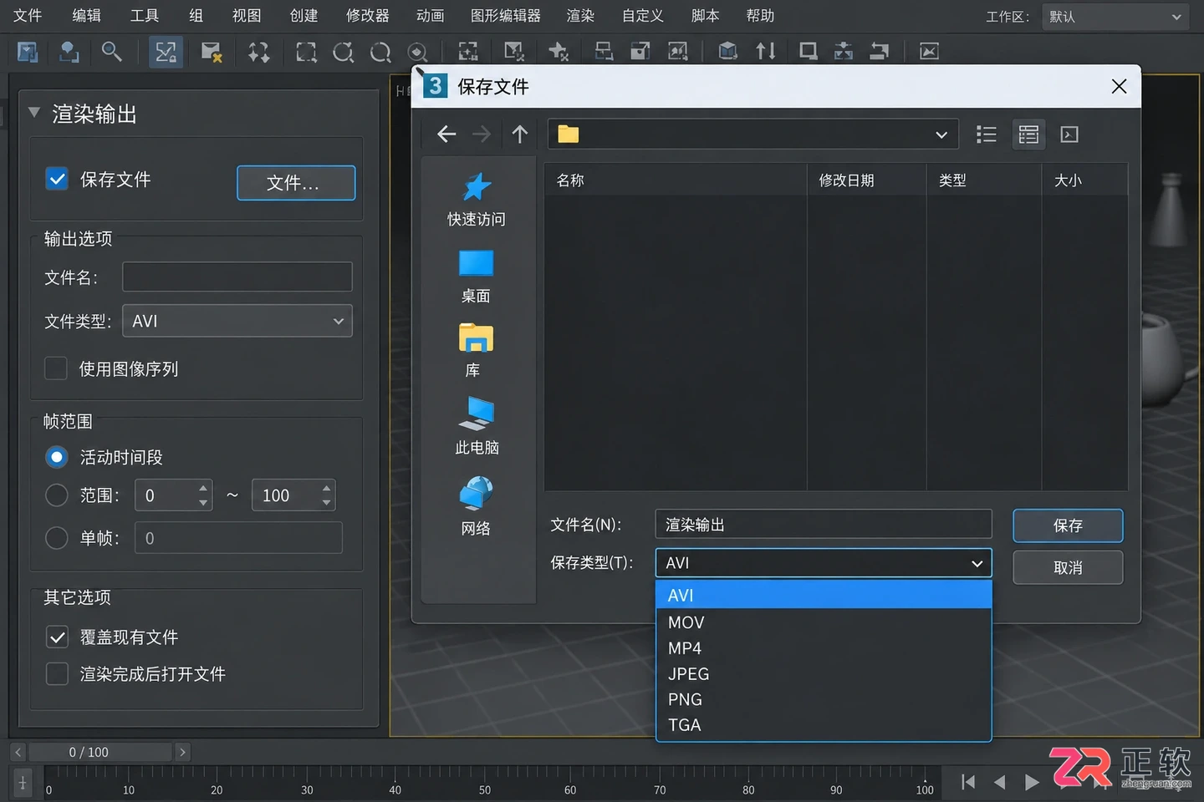Click the four-arrows move icon in the toolbar
1204x802 pixels.
(258, 52)
